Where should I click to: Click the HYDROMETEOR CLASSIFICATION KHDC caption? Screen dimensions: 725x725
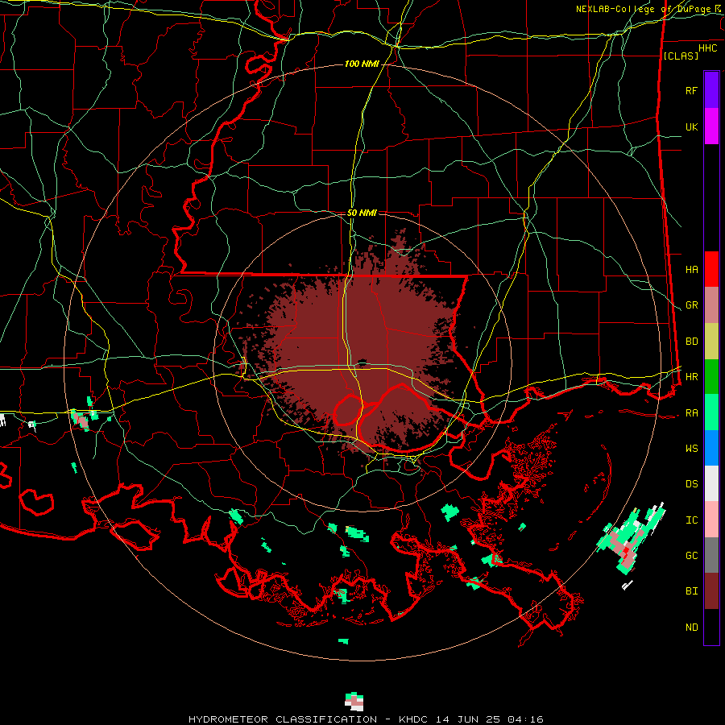tap(366, 719)
